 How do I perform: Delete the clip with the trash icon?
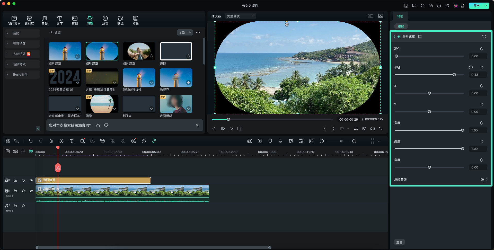51,141
